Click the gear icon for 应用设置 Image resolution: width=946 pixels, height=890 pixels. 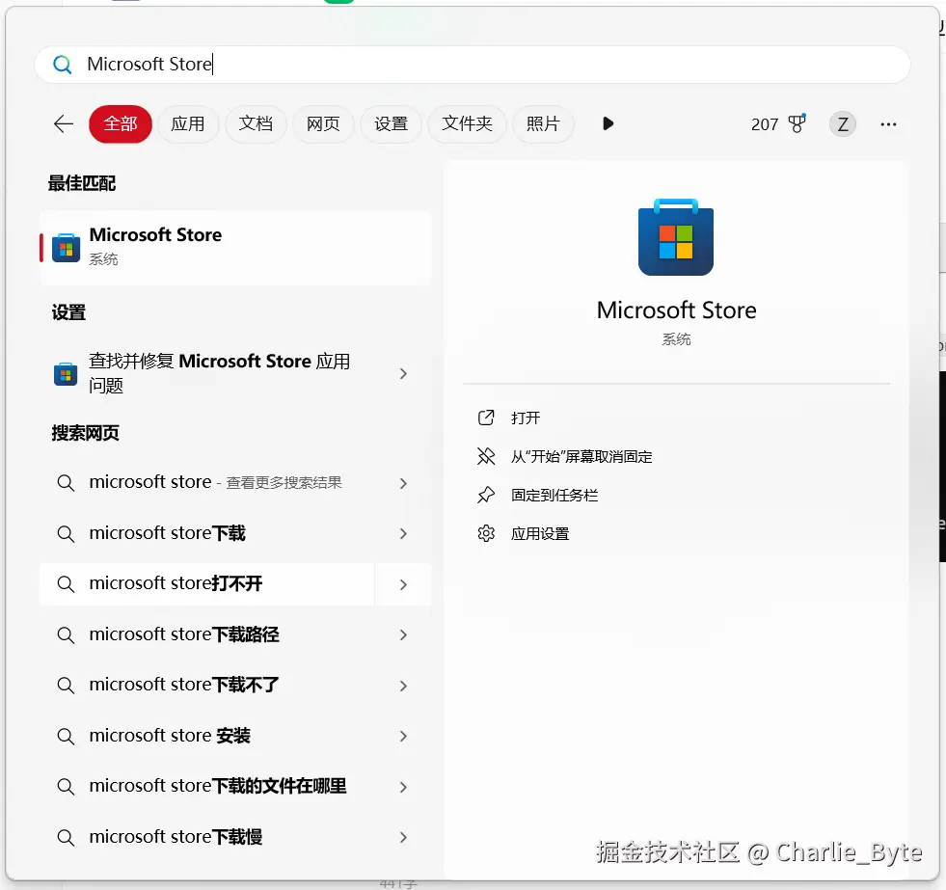[x=486, y=533]
